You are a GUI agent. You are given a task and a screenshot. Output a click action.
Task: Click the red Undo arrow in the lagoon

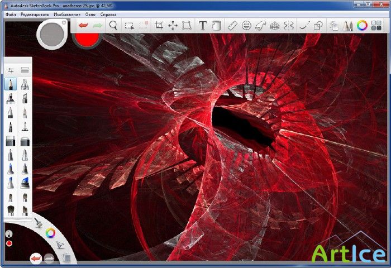pyautogui.click(x=36, y=259)
